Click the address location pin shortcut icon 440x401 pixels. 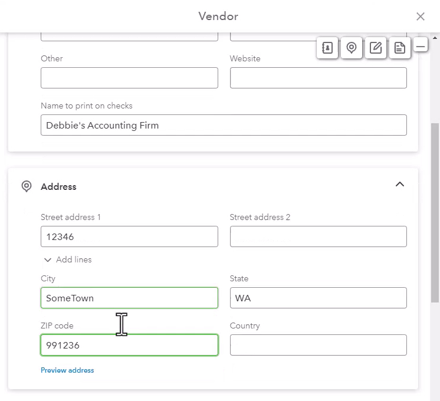coord(352,48)
